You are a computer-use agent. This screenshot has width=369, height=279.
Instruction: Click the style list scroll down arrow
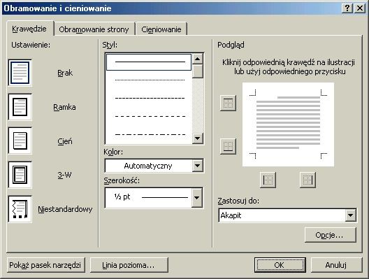click(198, 138)
